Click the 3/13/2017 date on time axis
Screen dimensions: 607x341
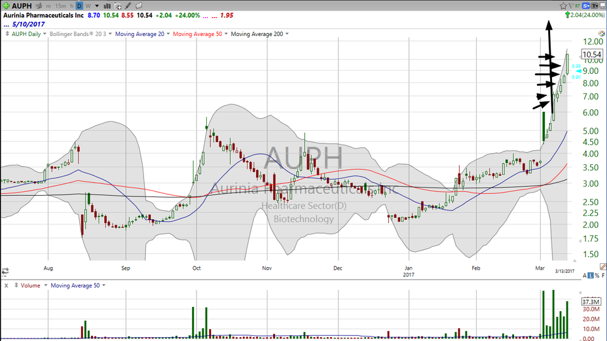pyautogui.click(x=565, y=271)
